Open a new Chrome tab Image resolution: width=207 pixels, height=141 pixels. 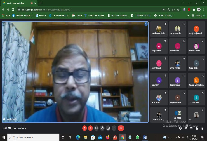point(41,3)
